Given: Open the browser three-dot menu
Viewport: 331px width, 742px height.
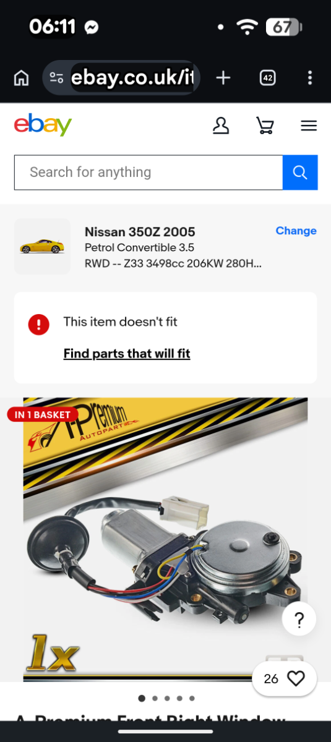Looking at the screenshot, I should click(309, 78).
